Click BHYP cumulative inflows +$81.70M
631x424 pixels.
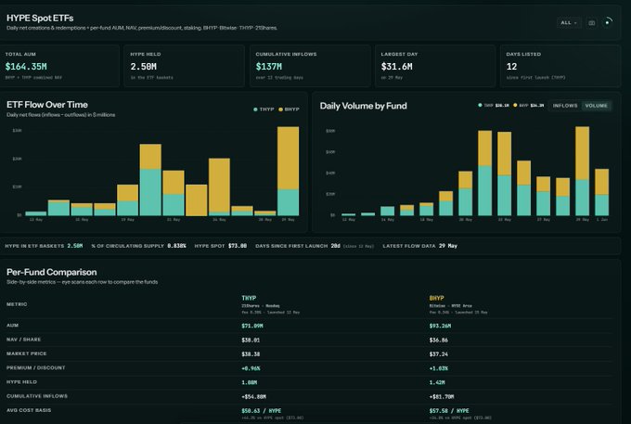click(x=442, y=397)
